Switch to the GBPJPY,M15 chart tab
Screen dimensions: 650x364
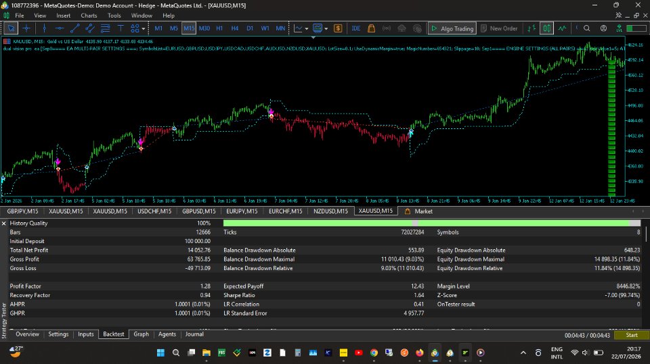(22, 211)
